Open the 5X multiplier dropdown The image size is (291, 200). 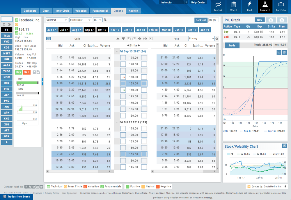97,20
